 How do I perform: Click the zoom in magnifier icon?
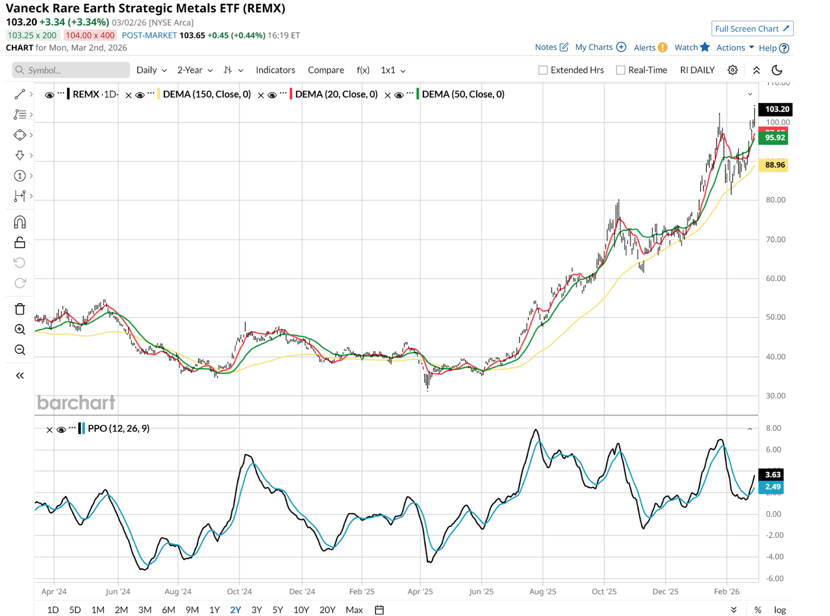pos(20,329)
